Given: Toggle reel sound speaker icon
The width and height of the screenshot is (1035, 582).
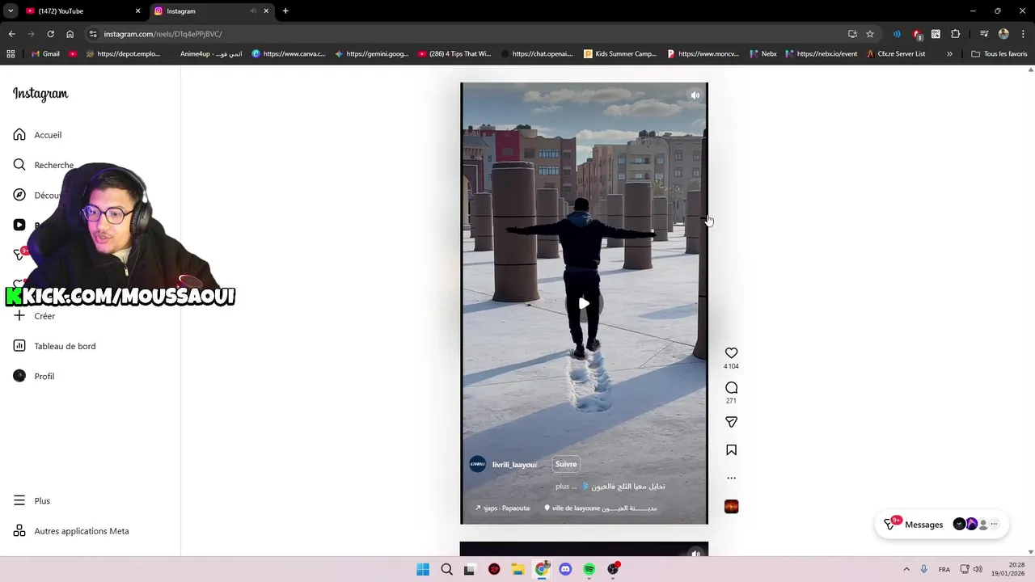Looking at the screenshot, I should pos(695,95).
